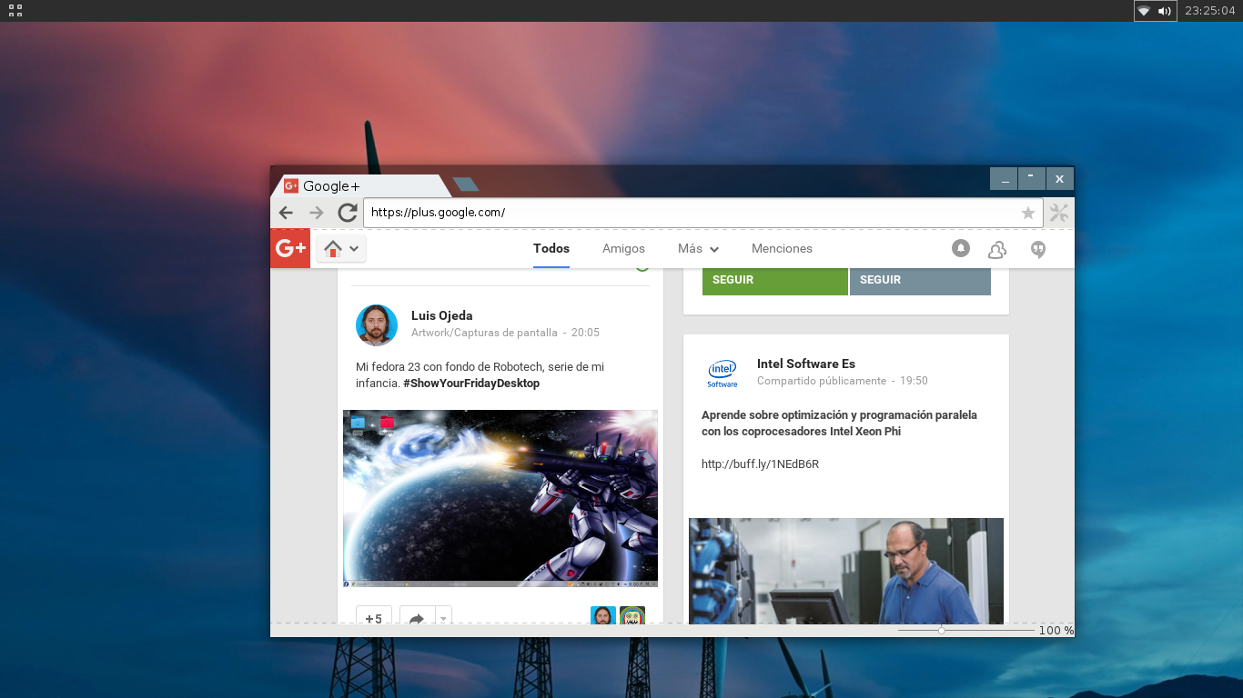
Task: Open the #ShowYourFridayDesktop hashtag
Action: (471, 384)
